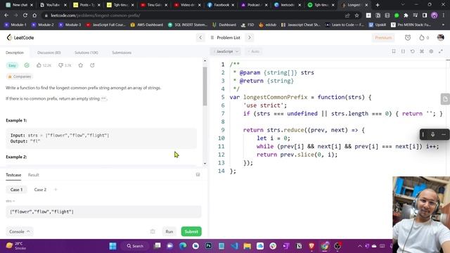Bookmark page with star in address bar

click(356, 15)
